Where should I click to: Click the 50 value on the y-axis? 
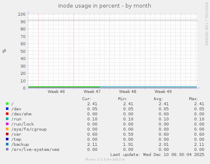pyautogui.click(x=23, y=51)
